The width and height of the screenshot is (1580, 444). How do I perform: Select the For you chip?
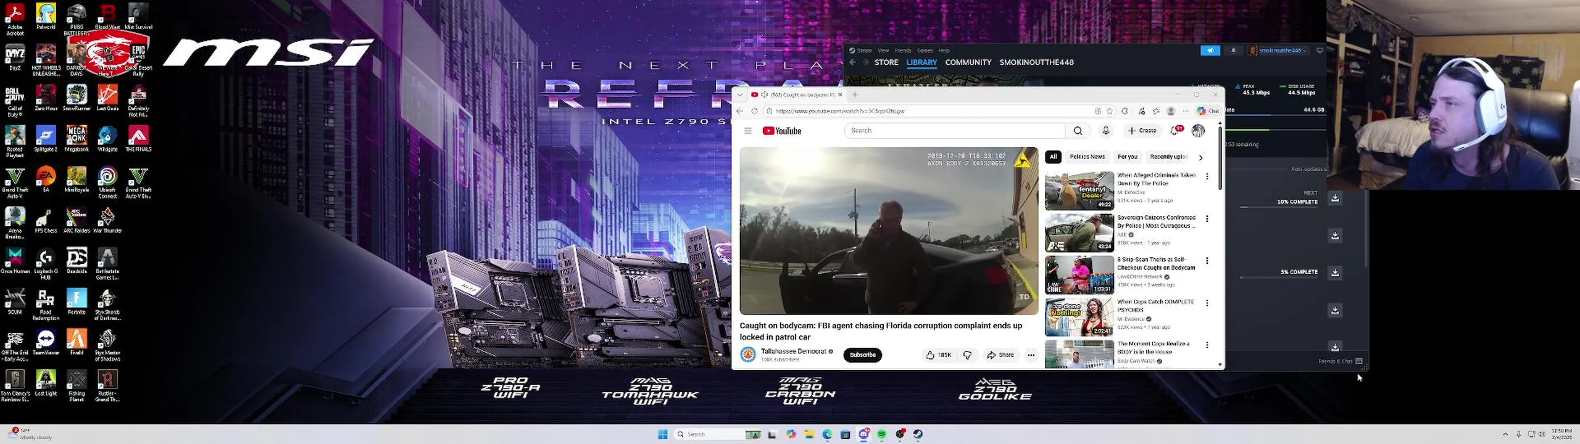[1127, 157]
